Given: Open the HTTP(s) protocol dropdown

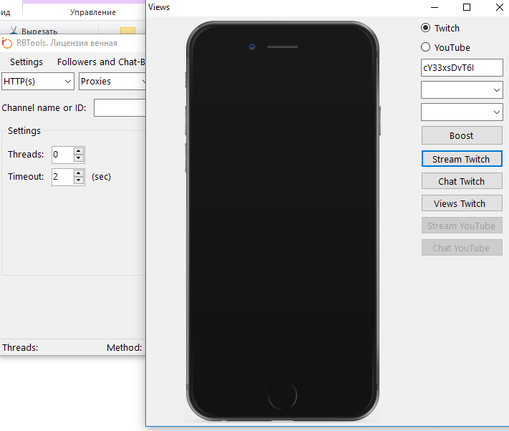Looking at the screenshot, I should 38,82.
